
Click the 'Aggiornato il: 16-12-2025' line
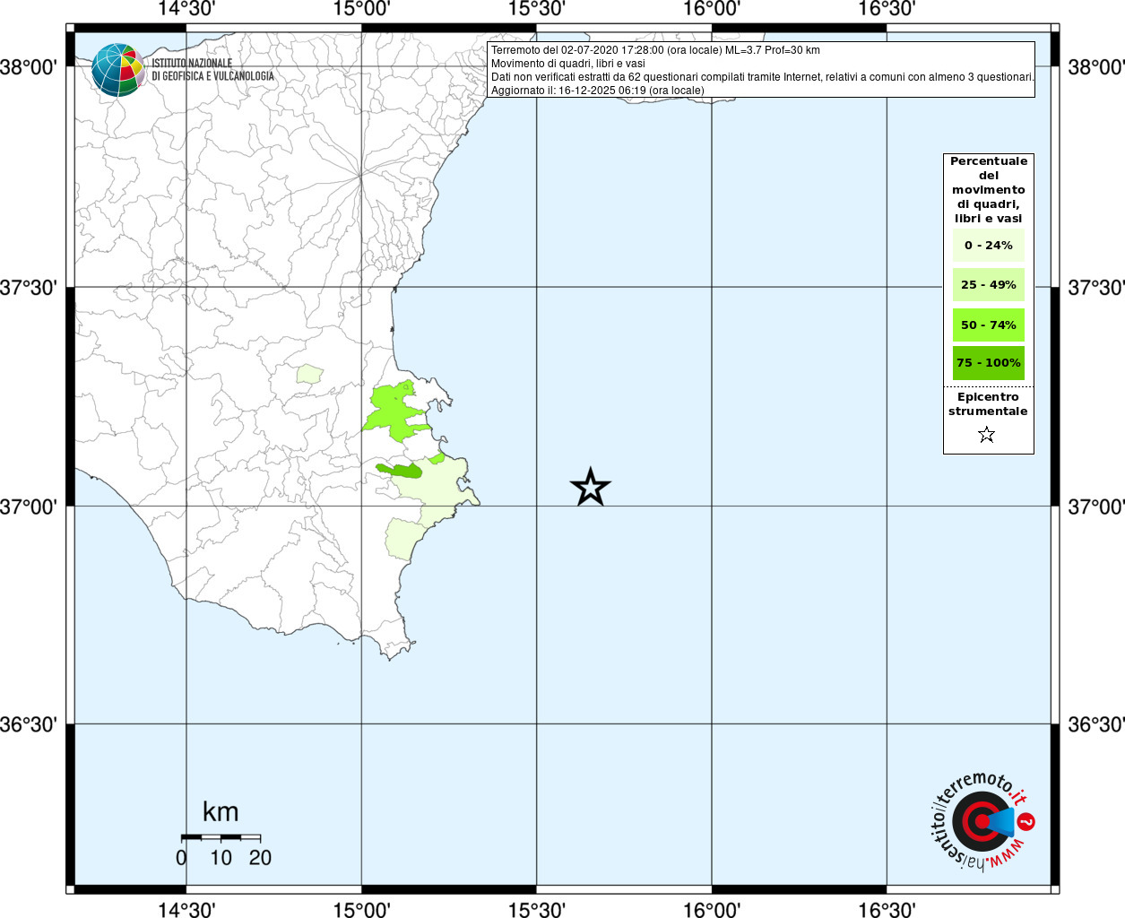point(598,91)
